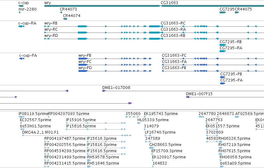Select the wry gene label
This screenshot has height=168, width=264.
[47, 3]
